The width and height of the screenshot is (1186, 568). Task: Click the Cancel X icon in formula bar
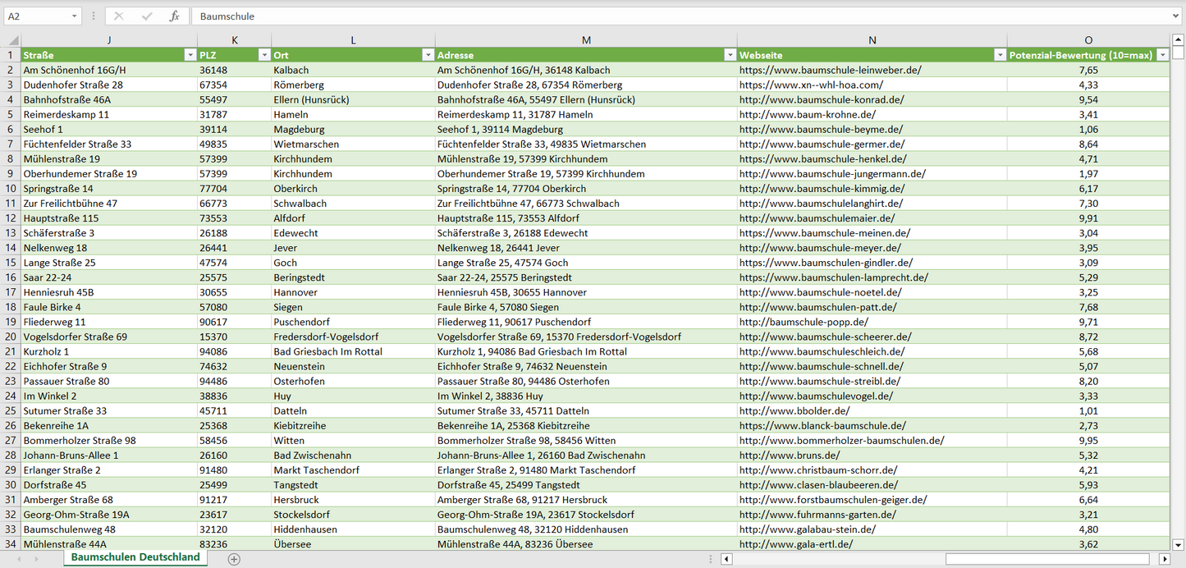(119, 16)
